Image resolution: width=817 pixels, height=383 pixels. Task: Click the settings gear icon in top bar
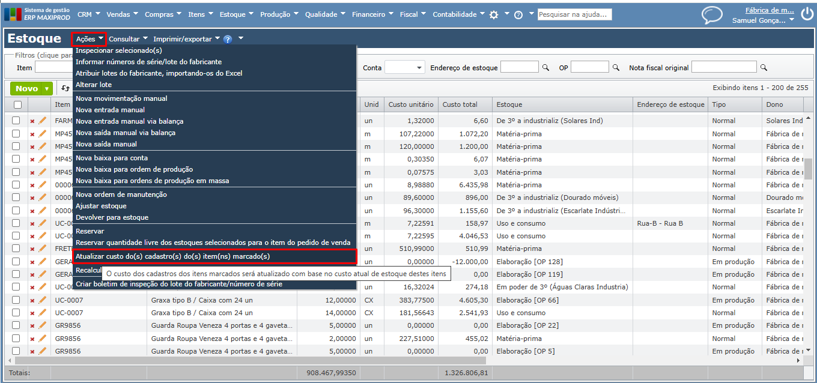click(x=494, y=14)
